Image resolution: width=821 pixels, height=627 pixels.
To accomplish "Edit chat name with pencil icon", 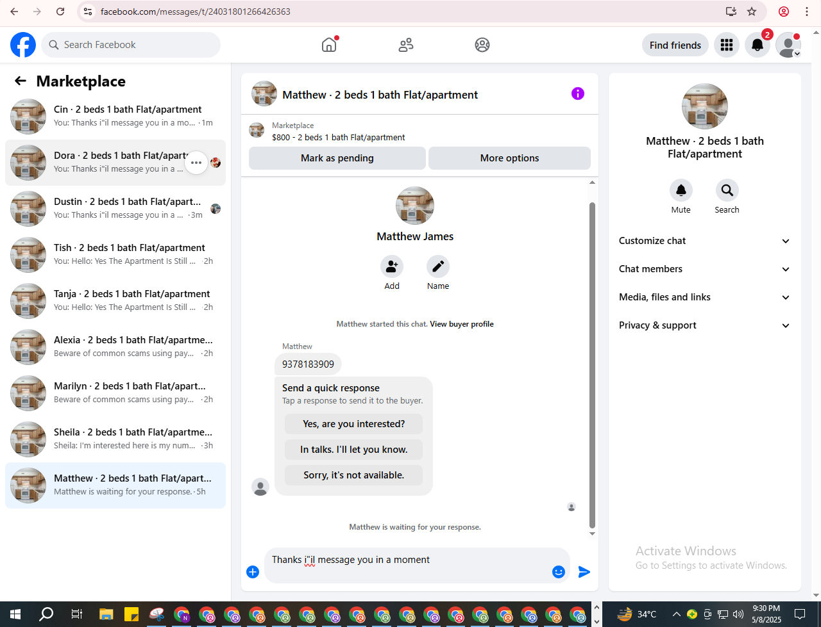I will pos(438,266).
